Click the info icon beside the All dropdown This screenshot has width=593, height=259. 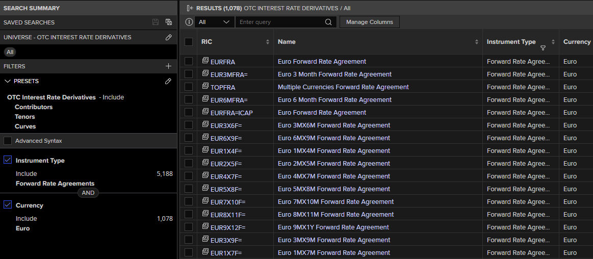[189, 22]
